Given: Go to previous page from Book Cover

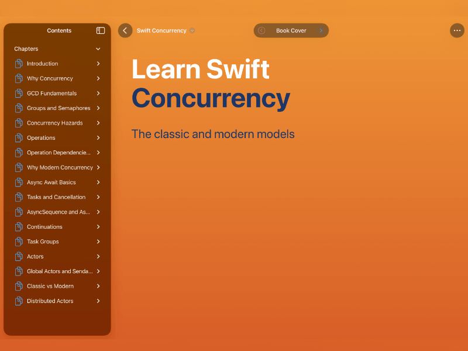Looking at the screenshot, I should 261,30.
